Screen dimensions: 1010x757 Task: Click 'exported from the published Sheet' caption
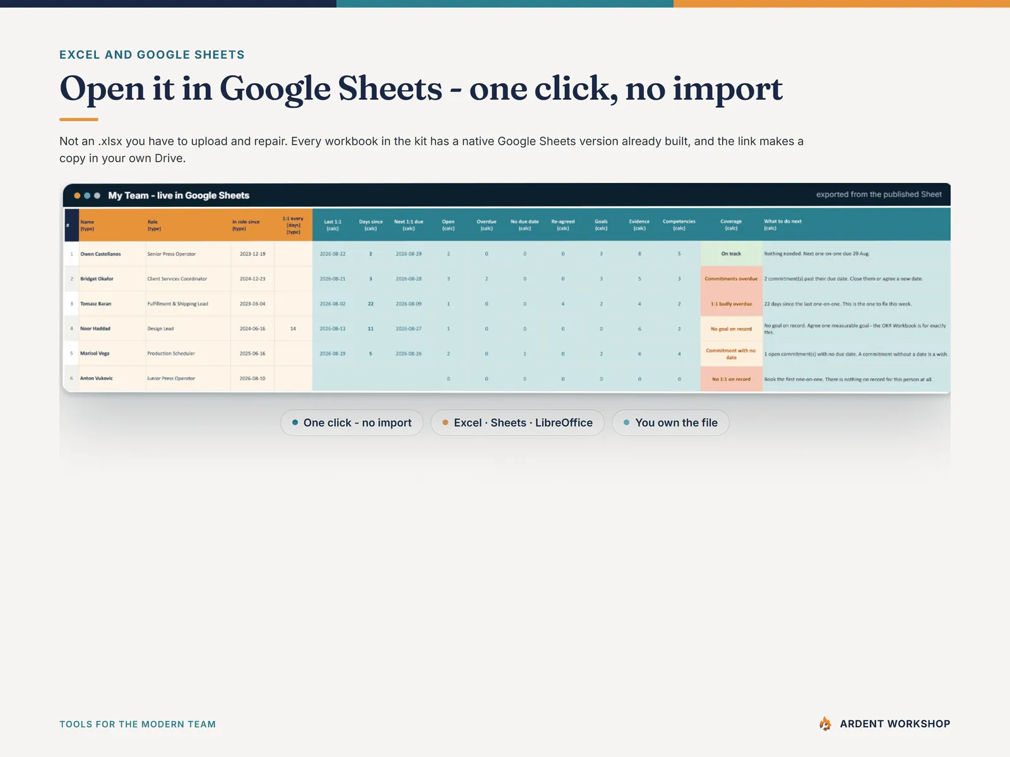[879, 194]
